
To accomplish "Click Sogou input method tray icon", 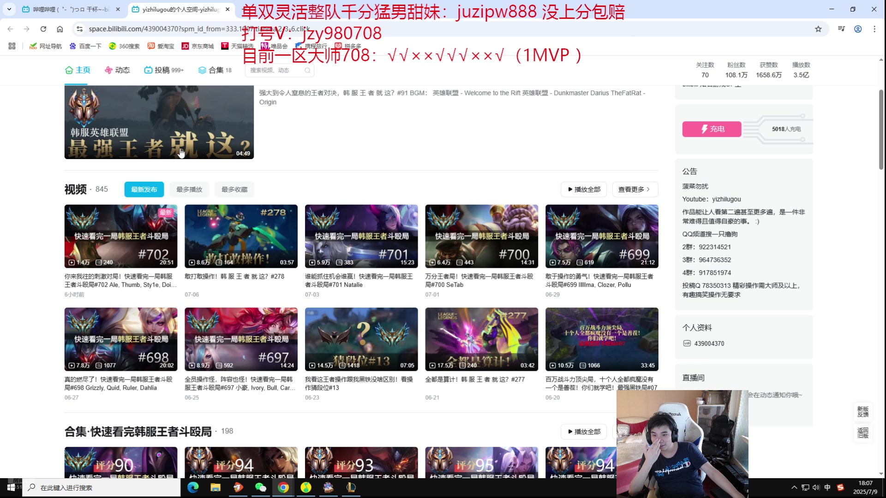I will coord(840,487).
